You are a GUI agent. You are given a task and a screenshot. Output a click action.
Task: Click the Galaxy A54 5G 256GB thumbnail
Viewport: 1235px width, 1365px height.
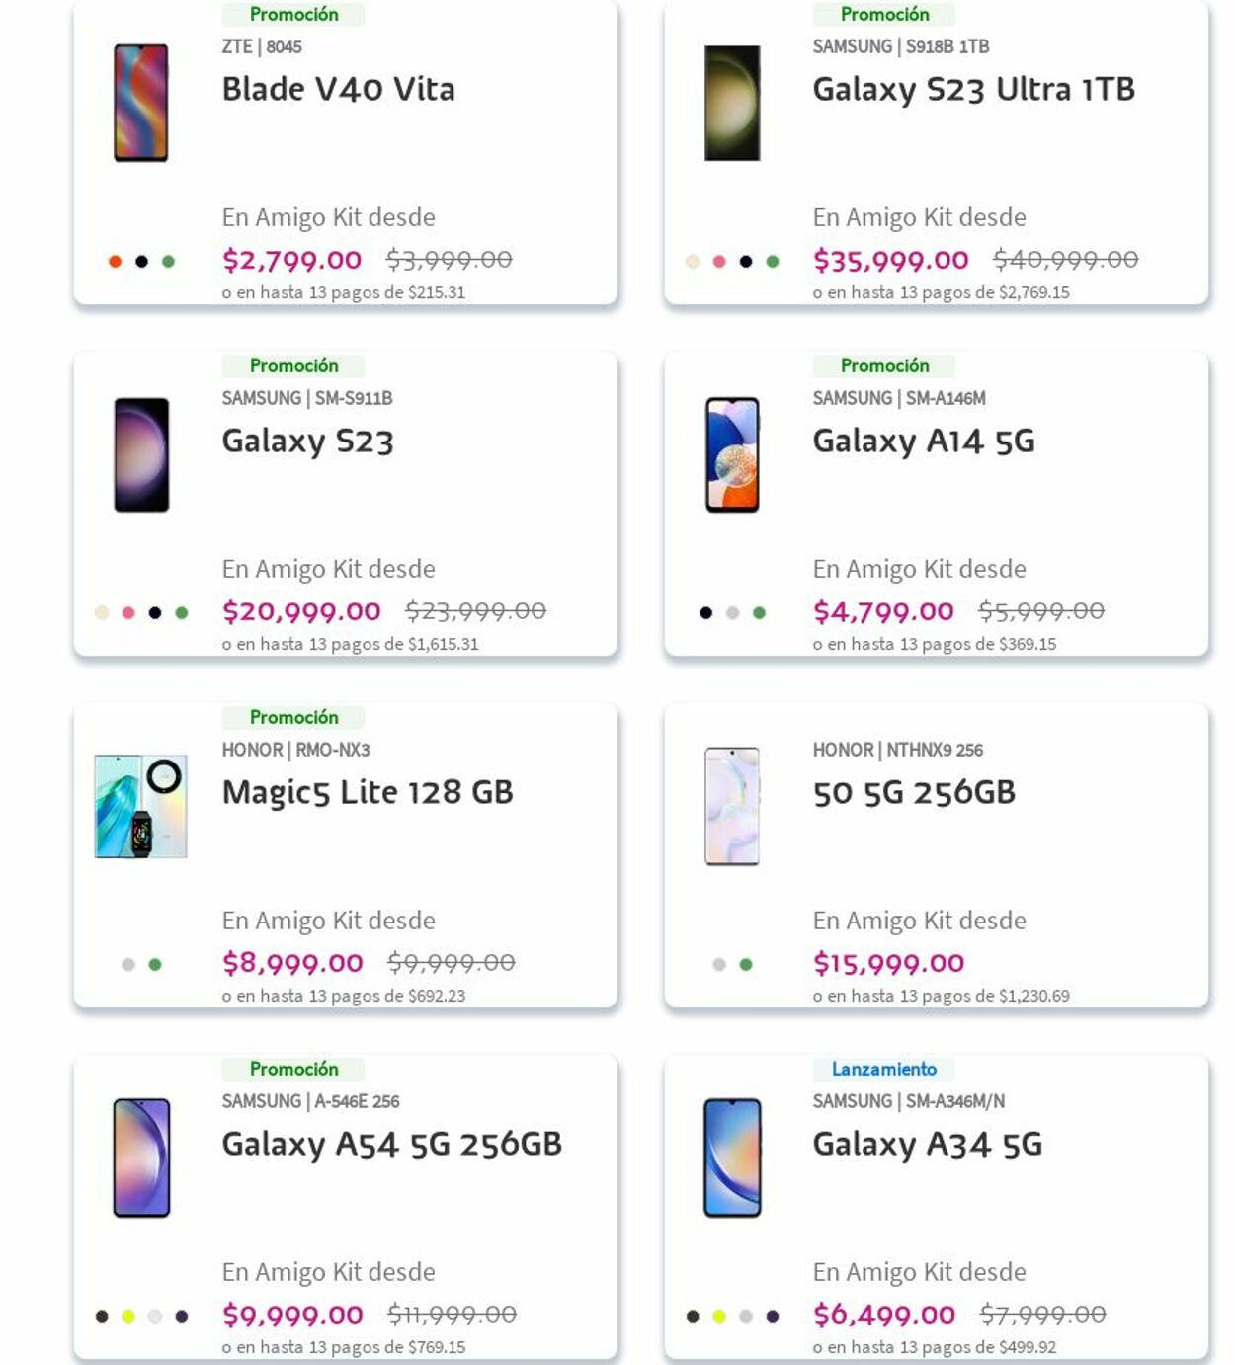click(141, 1158)
